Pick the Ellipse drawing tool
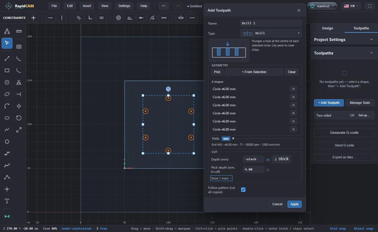 click(7, 94)
